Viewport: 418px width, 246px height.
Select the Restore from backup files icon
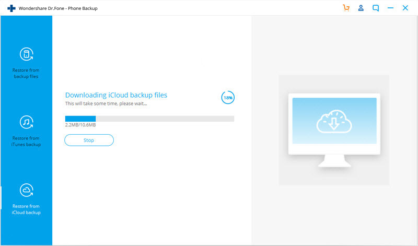(27, 54)
